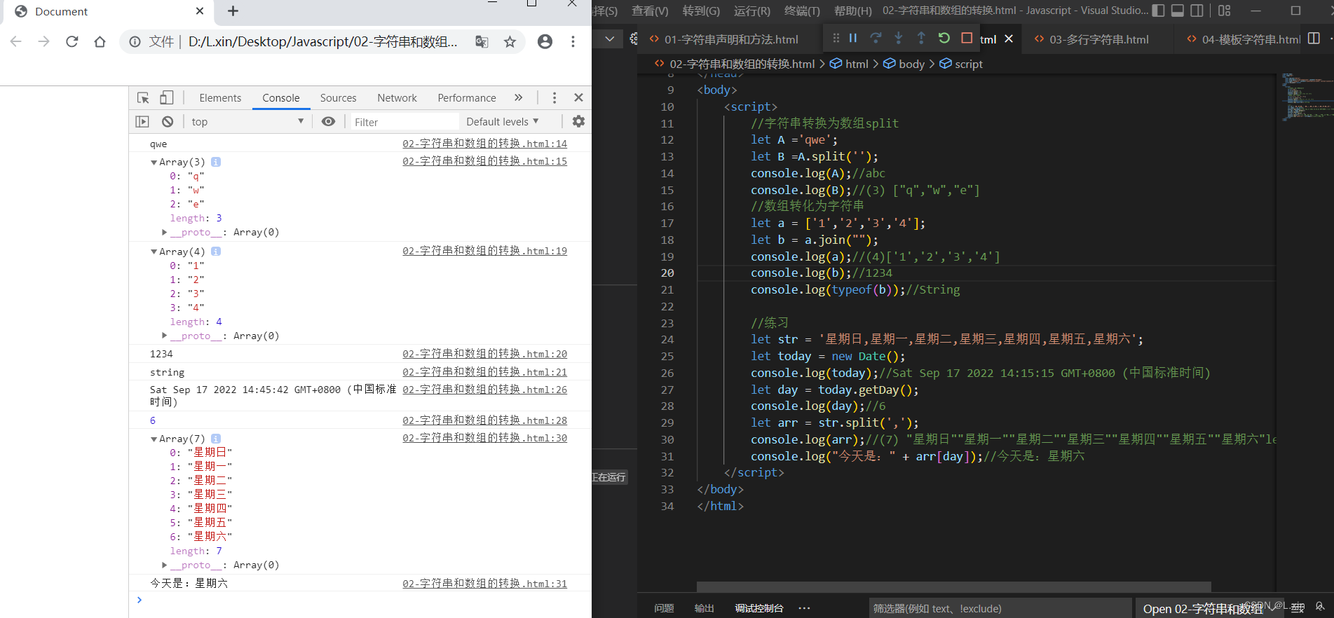Open the 运行(R) menu in VS Code
The image size is (1334, 618).
(x=752, y=11)
